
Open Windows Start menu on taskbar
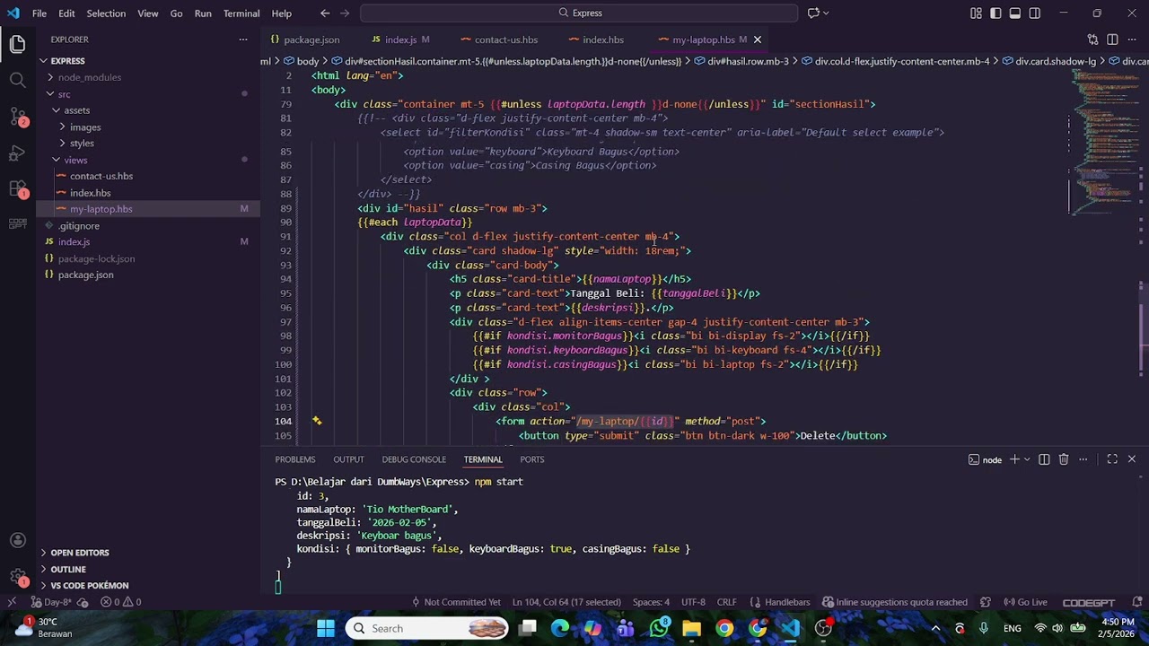(x=326, y=628)
